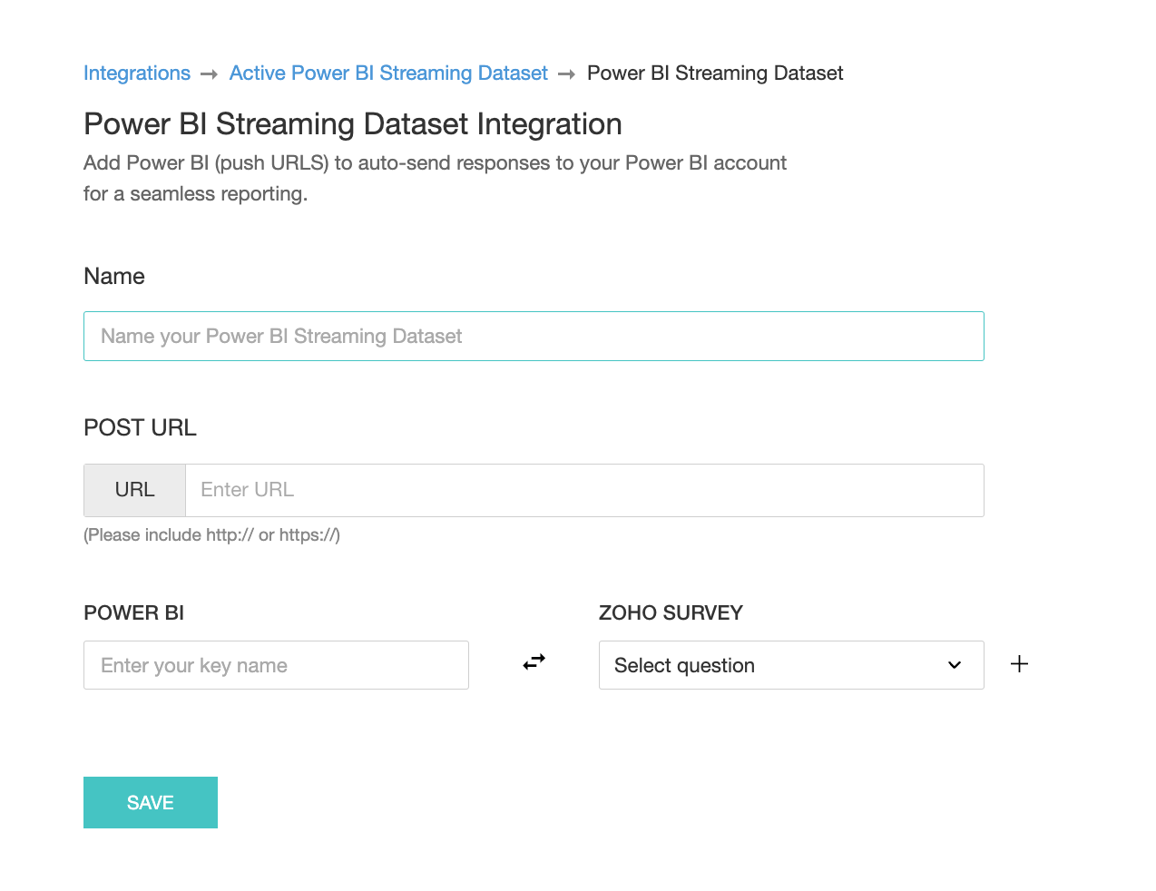Viewport: 1156px width, 891px height.
Task: Click the chevron in Select question box
Action: [x=955, y=665]
